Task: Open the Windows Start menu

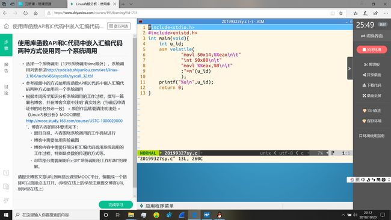Action: coord(6,215)
